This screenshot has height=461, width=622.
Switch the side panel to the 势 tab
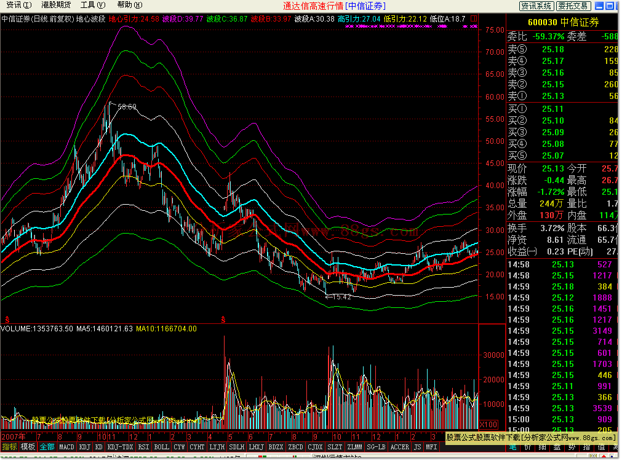pyautogui.click(x=572, y=447)
